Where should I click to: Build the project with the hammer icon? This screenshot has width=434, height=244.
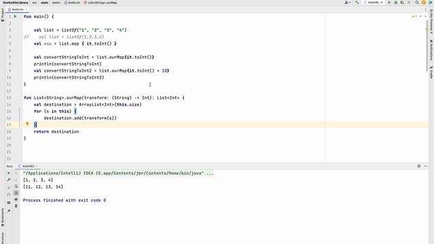(357, 3)
